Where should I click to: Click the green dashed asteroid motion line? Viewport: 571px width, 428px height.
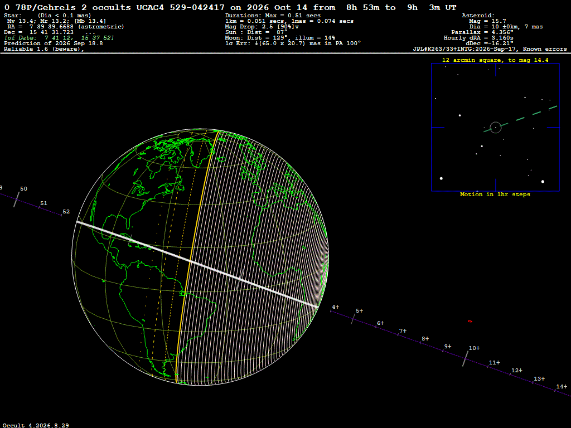pos(521,119)
